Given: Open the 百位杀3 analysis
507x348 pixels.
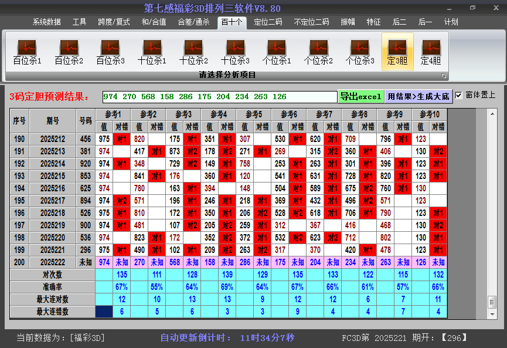Looking at the screenshot, I should [110, 52].
